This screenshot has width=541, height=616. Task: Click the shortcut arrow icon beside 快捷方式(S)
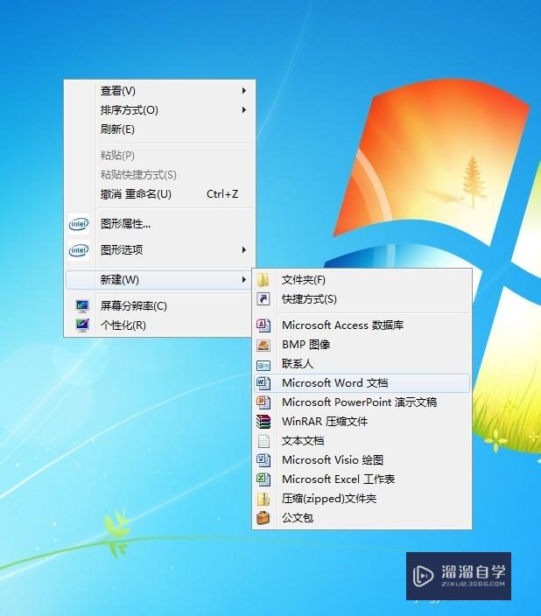tap(263, 299)
